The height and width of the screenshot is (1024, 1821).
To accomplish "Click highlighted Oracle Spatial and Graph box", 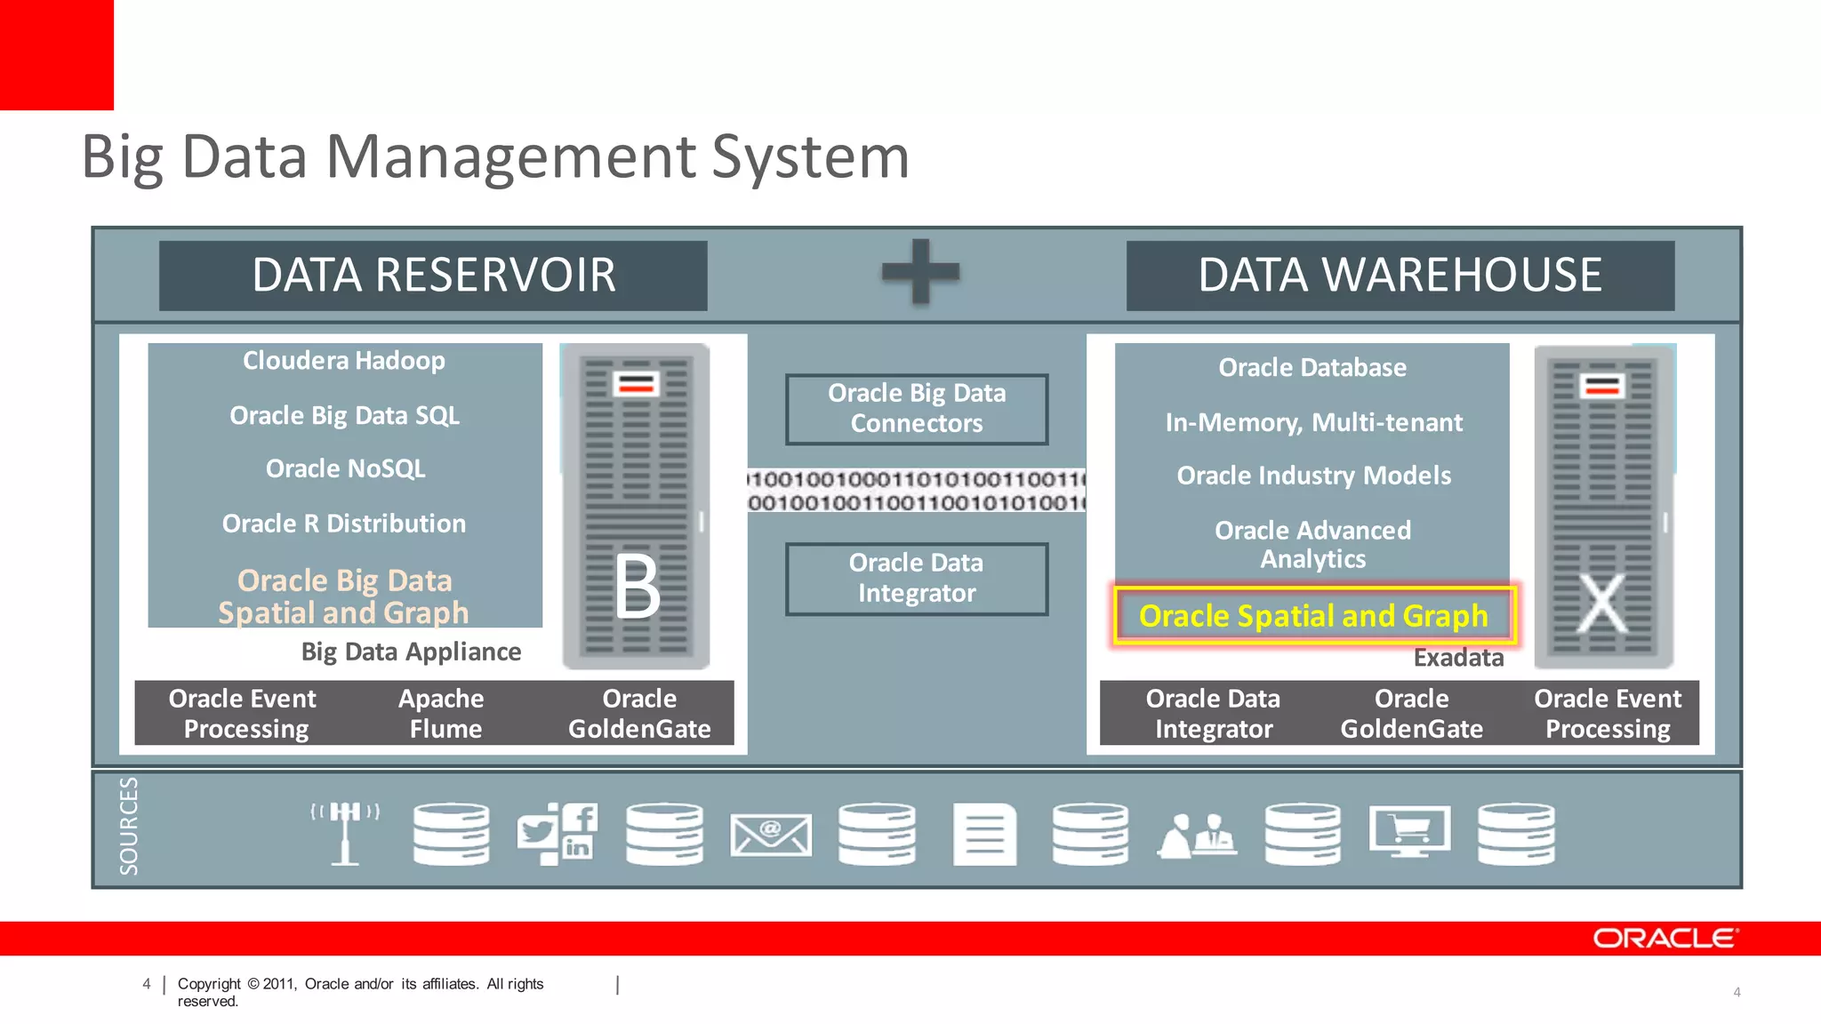I will [1313, 615].
